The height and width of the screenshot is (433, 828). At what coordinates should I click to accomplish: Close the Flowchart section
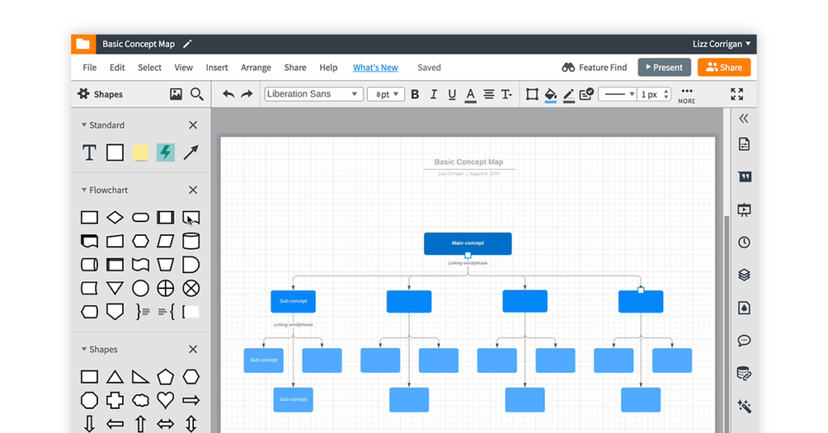click(x=193, y=190)
